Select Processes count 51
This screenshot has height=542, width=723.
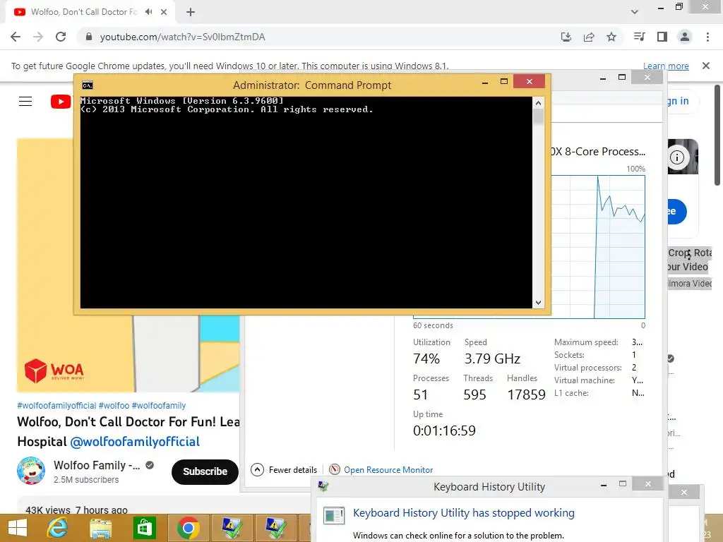(421, 395)
